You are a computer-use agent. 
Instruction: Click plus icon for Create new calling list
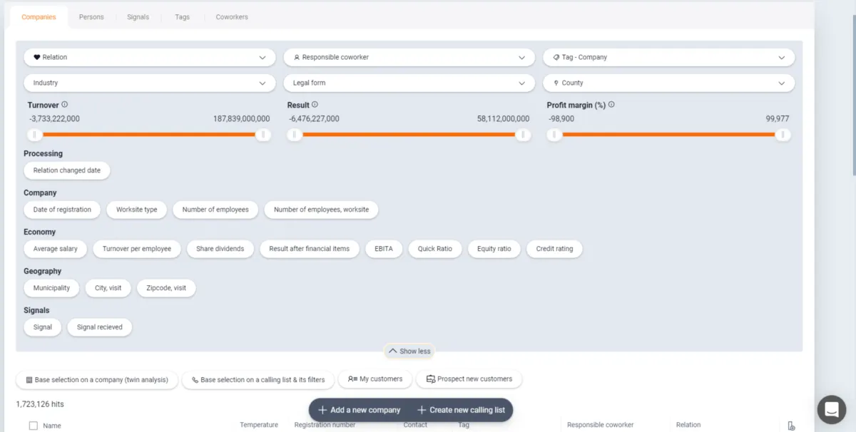click(x=422, y=410)
